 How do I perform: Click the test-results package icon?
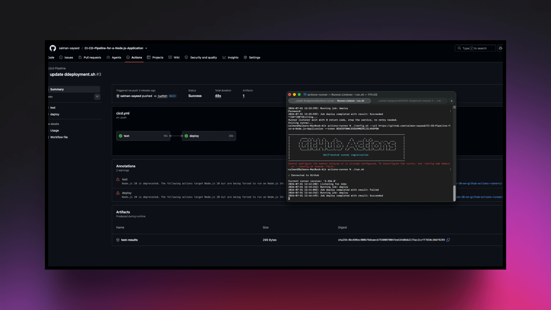[118, 240]
